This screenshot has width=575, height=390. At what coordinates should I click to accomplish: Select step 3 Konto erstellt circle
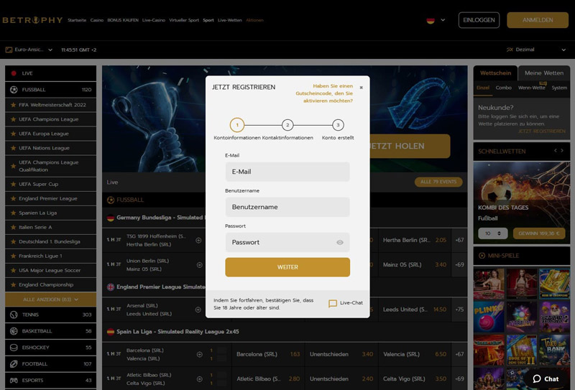tap(338, 125)
